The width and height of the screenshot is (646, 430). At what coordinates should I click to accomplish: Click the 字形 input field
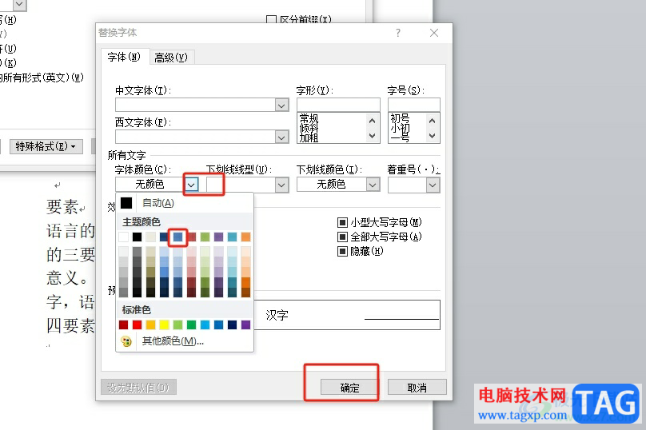pos(338,105)
